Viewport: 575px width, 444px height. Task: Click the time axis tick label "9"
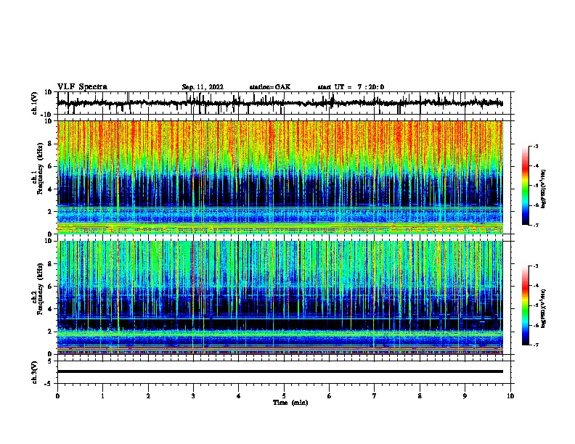(x=465, y=396)
